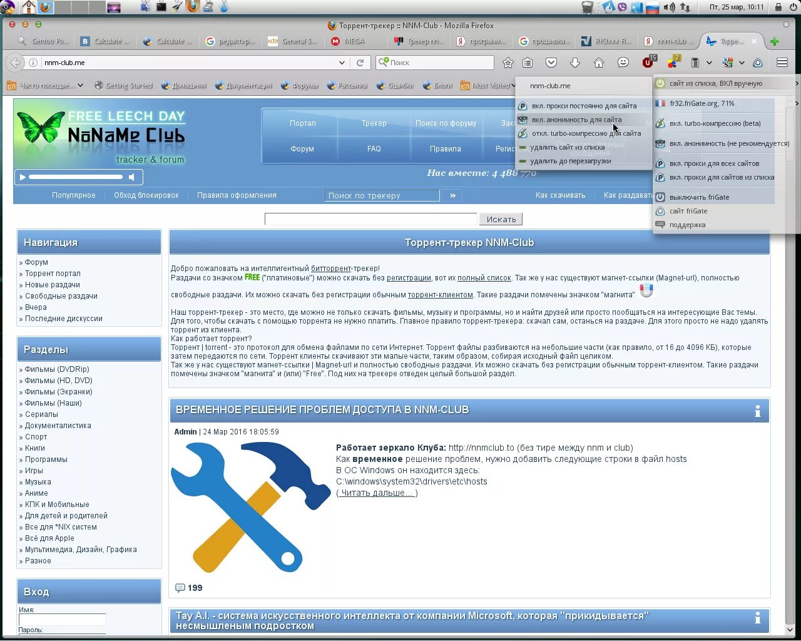The image size is (801, 641).
Task: Disable turbo-compression for site
Action: (x=583, y=133)
